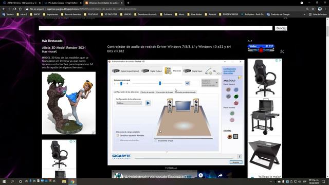Image resolution: width=329 pixels, height=185 pixels.
Task: Select the Digital Output device icon
Action: coord(145,71)
